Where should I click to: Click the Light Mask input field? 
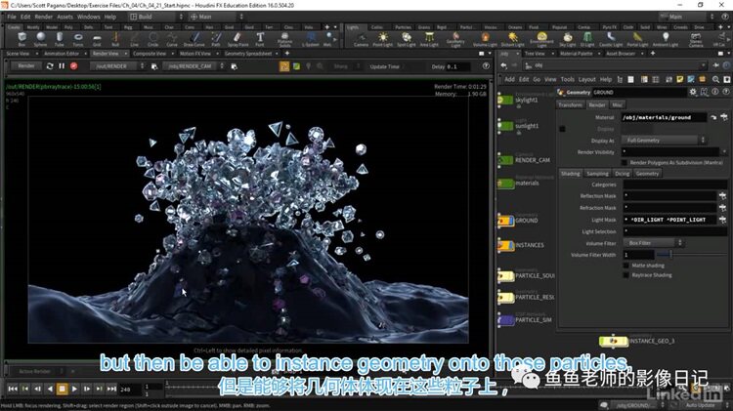(x=669, y=220)
